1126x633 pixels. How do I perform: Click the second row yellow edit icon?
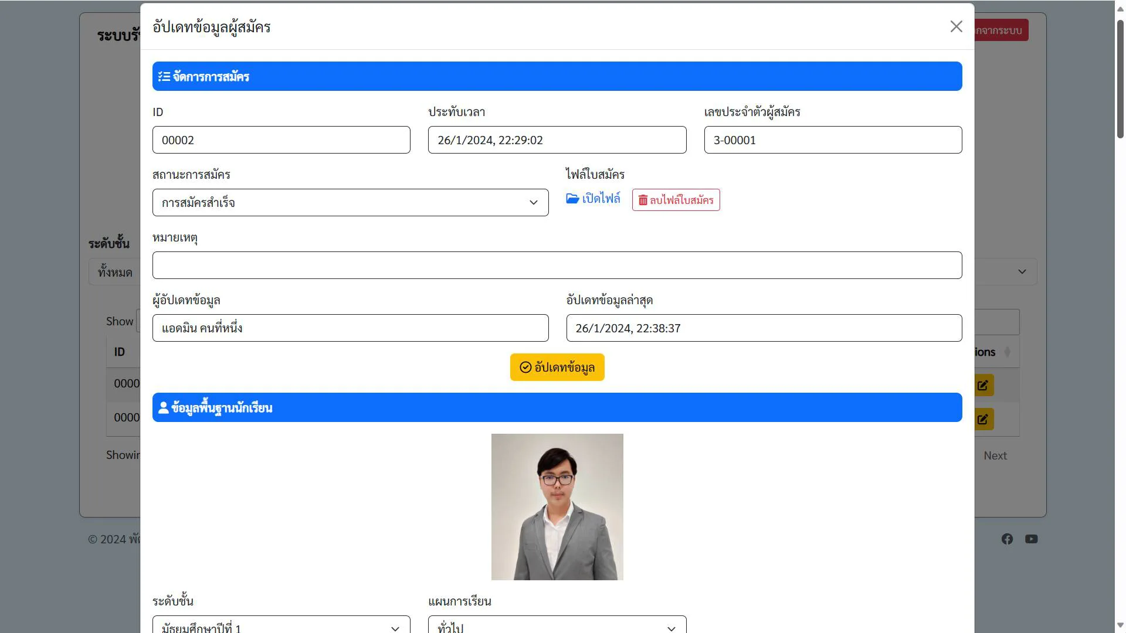[x=983, y=419]
